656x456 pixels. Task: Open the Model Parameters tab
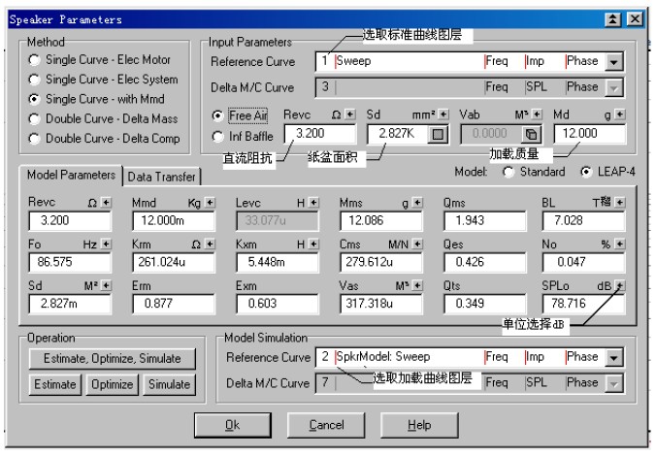click(69, 175)
